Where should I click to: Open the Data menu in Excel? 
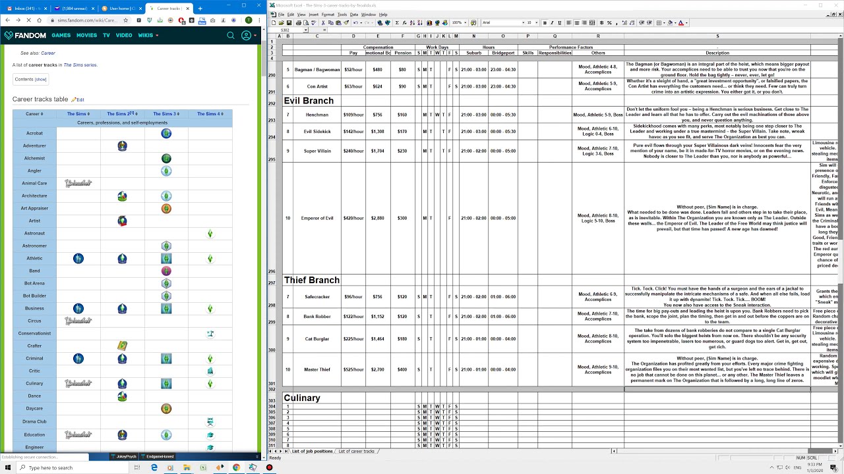354,14
